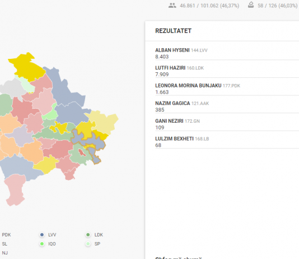The width and height of the screenshot is (299, 259).
Task: Open Lutfi Haziri result row
Action: [227, 71]
